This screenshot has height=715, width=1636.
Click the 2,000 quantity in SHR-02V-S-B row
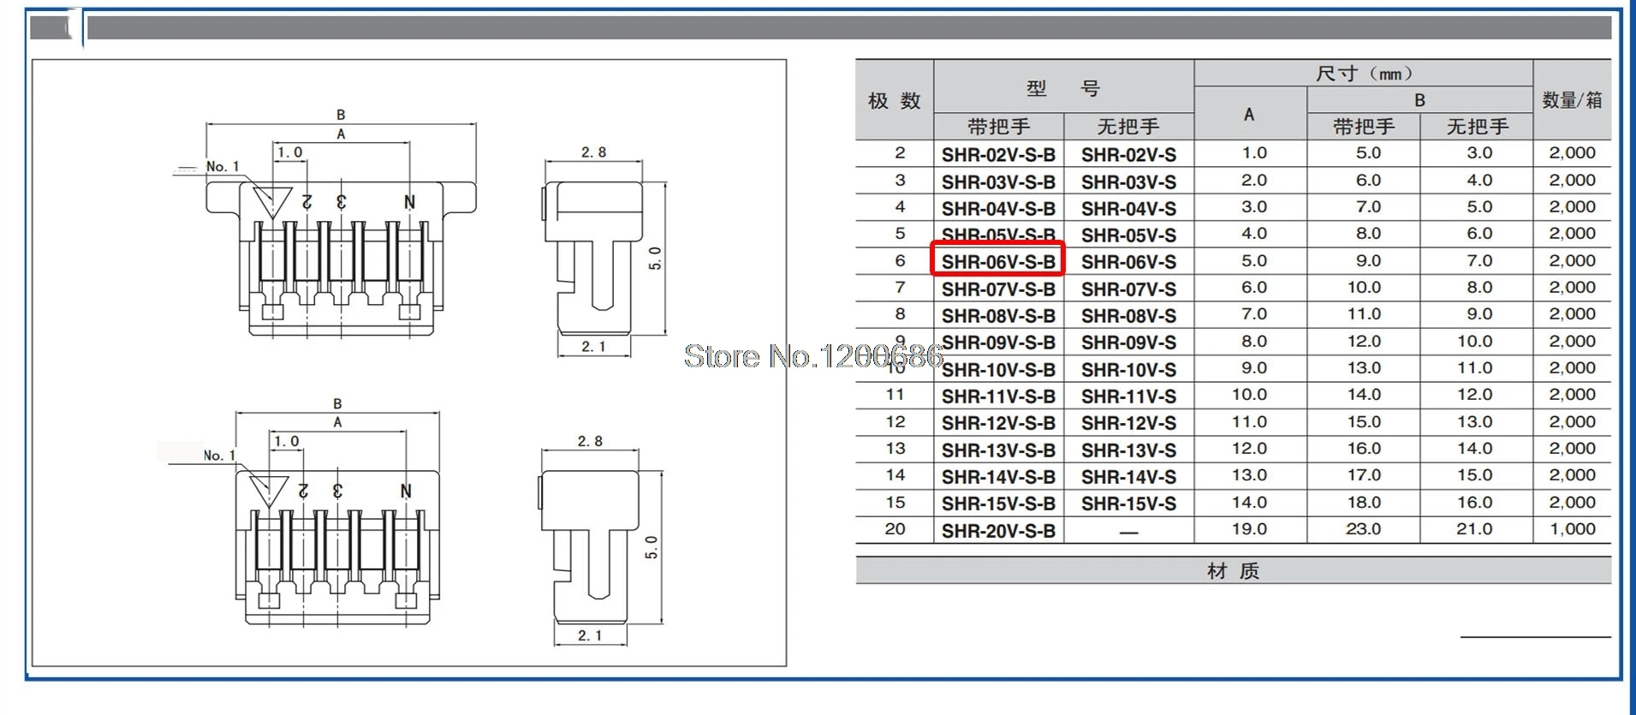(1573, 153)
